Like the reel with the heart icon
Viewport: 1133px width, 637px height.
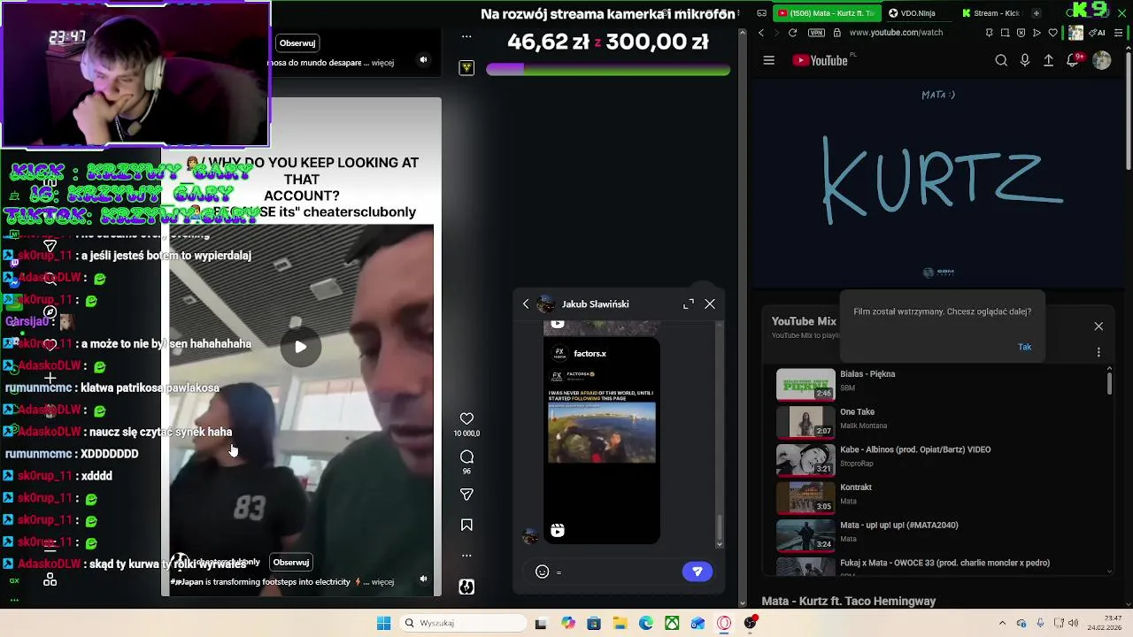tap(466, 418)
